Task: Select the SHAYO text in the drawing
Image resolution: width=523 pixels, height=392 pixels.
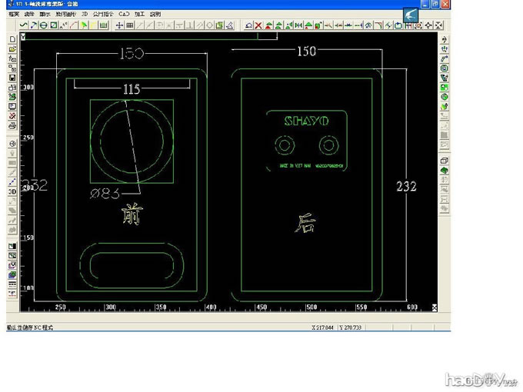Action: [306, 121]
